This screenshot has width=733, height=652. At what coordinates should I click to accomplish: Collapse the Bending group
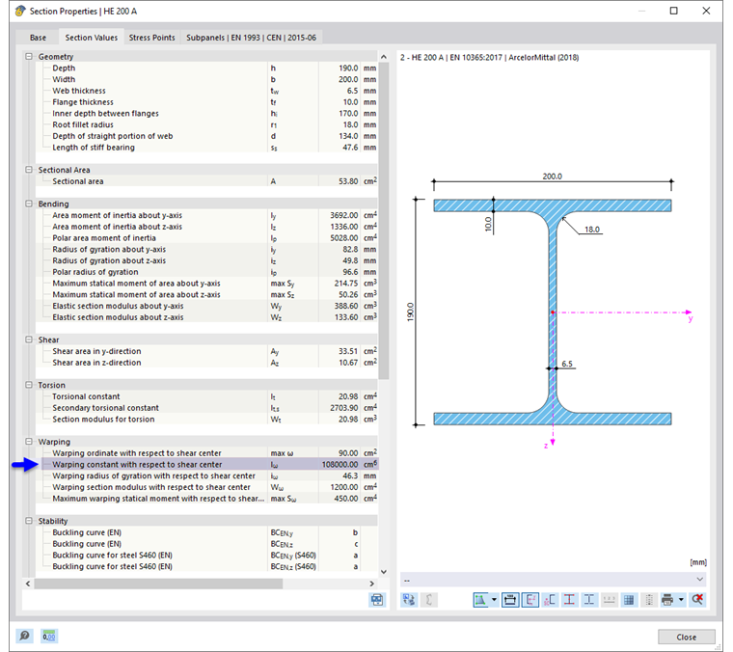point(29,204)
